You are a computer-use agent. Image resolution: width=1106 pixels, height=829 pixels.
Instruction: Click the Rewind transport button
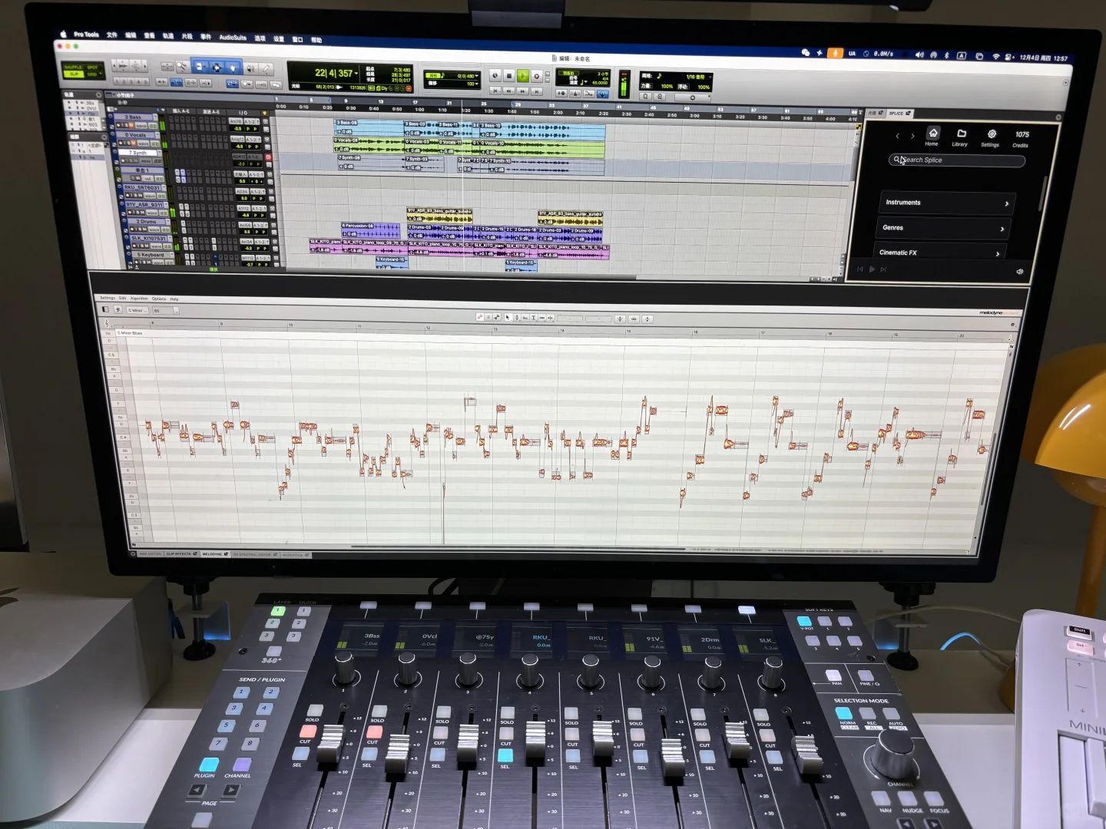[x=508, y=91]
